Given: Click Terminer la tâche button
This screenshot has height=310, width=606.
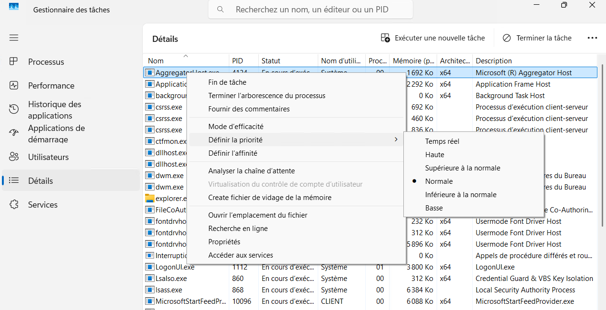Looking at the screenshot, I should [538, 38].
